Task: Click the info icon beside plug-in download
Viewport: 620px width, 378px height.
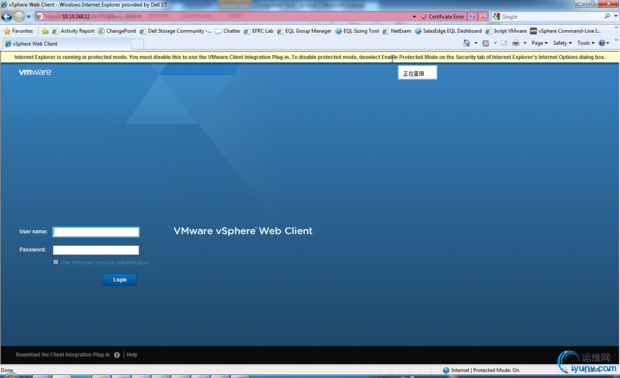Action: 117,354
